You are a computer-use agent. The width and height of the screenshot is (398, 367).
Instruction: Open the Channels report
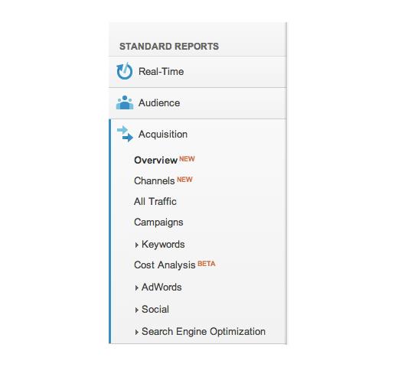coord(155,180)
